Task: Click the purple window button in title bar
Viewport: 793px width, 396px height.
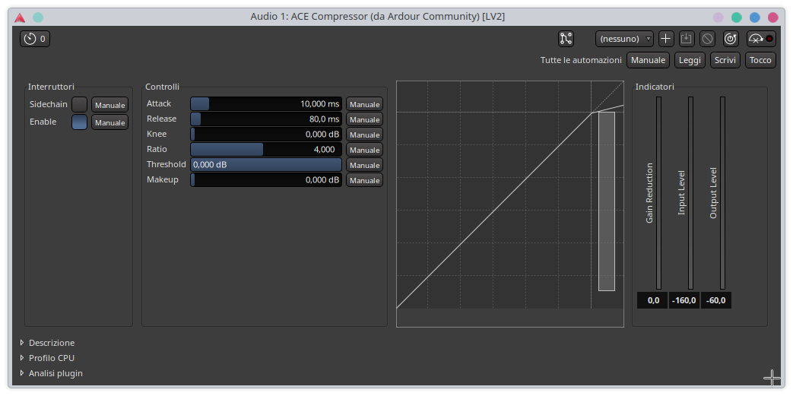Action: (x=718, y=17)
